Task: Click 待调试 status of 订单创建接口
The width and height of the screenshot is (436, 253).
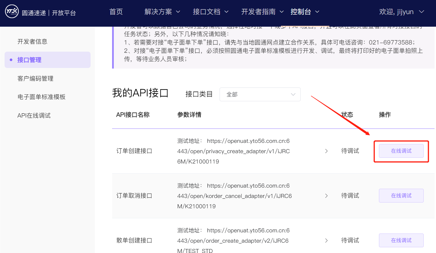Action: tap(350, 151)
